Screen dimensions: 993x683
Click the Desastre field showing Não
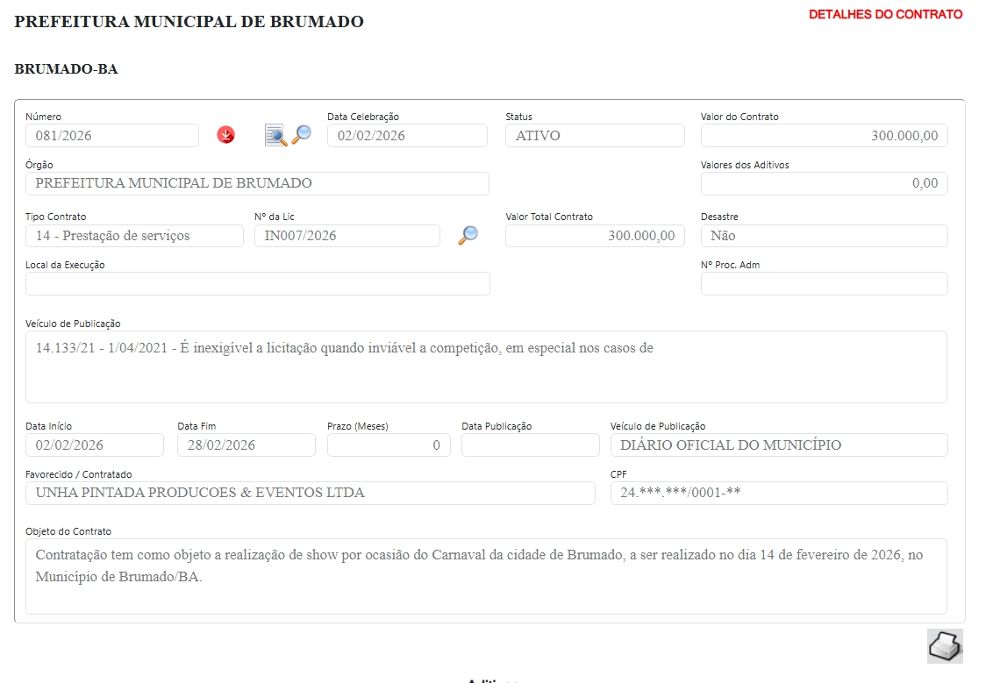(824, 236)
